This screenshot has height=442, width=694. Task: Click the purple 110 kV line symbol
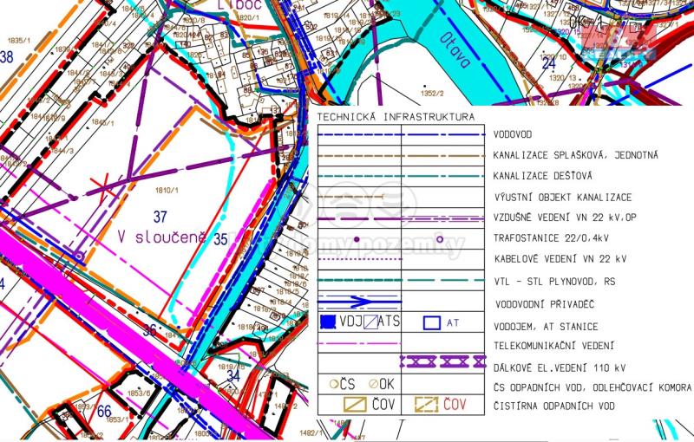440,361
